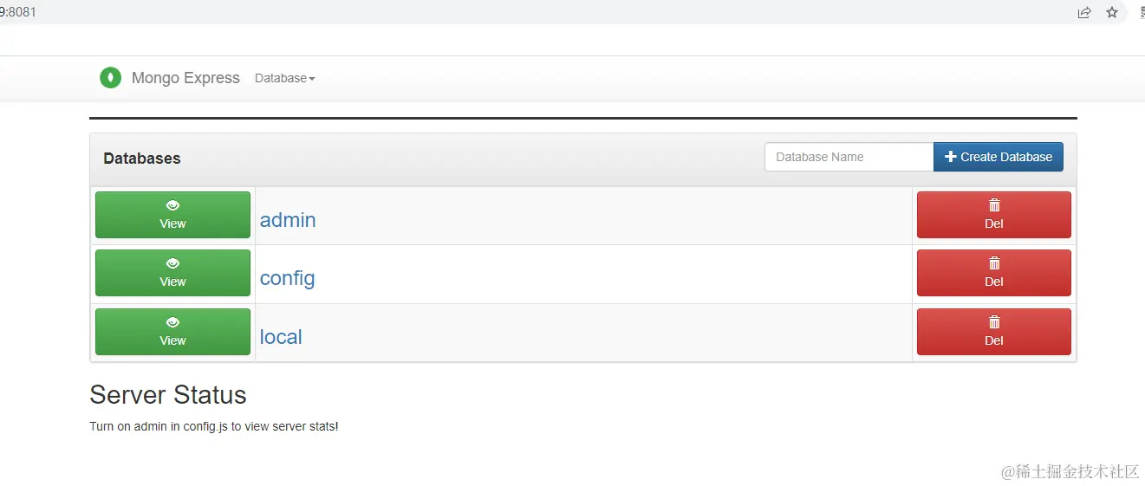Bookmark this page with the star icon
Image resolution: width=1145 pixels, height=486 pixels.
click(x=1112, y=12)
